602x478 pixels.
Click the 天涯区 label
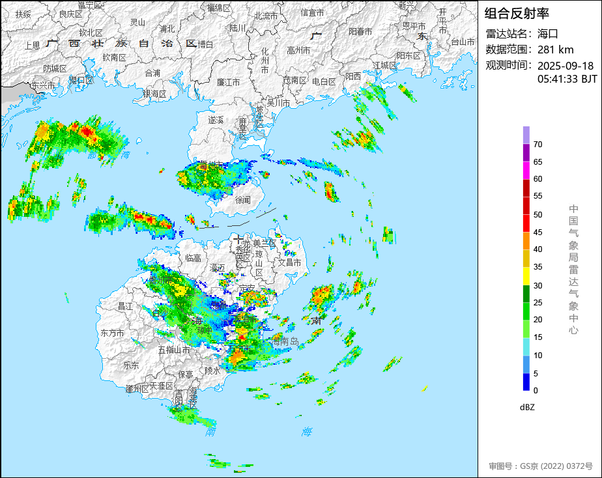162,386
